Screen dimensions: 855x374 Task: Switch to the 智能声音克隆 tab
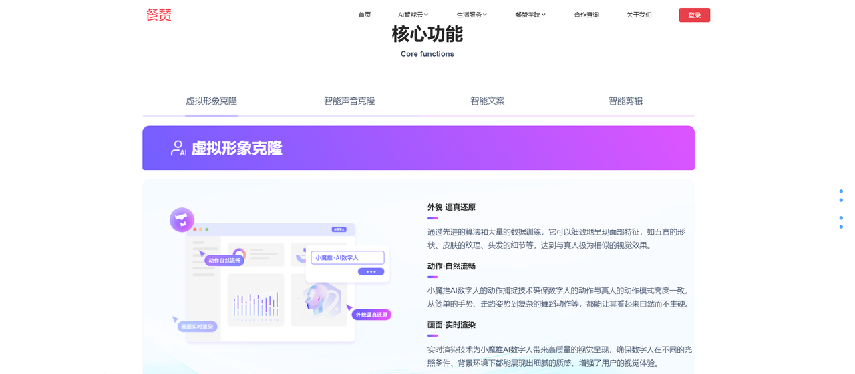[349, 101]
